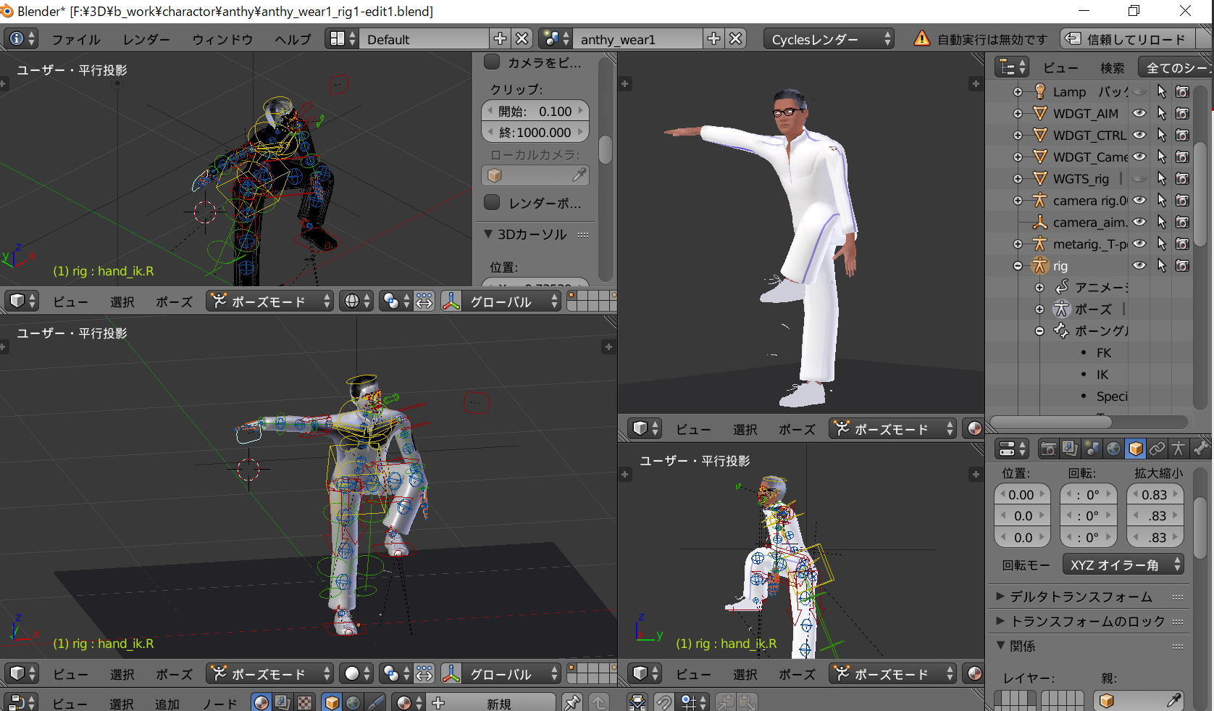Image resolution: width=1214 pixels, height=711 pixels.
Task: Open the XYZ オイラー角 rotation mode dropdown
Action: tap(1123, 565)
